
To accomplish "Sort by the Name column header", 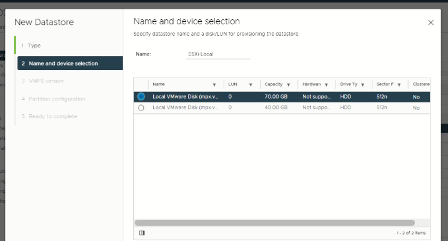I will click(159, 84).
